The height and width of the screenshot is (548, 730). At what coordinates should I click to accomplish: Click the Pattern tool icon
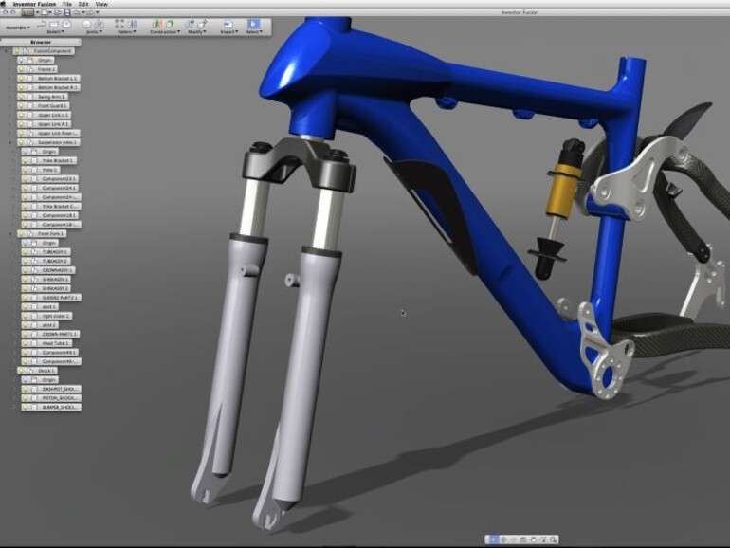tap(123, 23)
